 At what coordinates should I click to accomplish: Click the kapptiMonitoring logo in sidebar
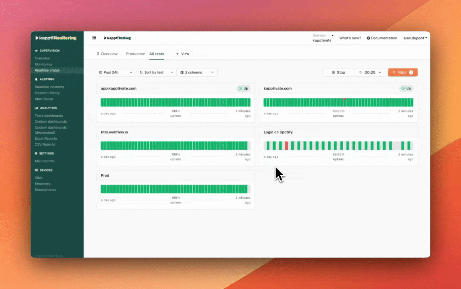pyautogui.click(x=55, y=38)
